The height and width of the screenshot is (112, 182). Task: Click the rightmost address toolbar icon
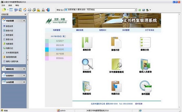pyautogui.click(x=147, y=10)
